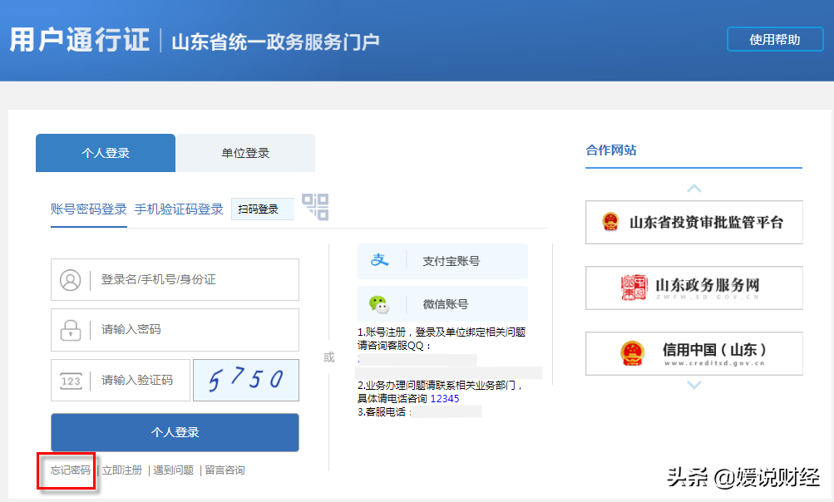Focus the 登录名/手机号/身份证 input field
834x502 pixels.
click(175, 280)
